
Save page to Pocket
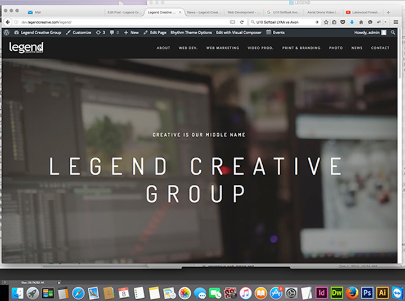tap(343, 22)
